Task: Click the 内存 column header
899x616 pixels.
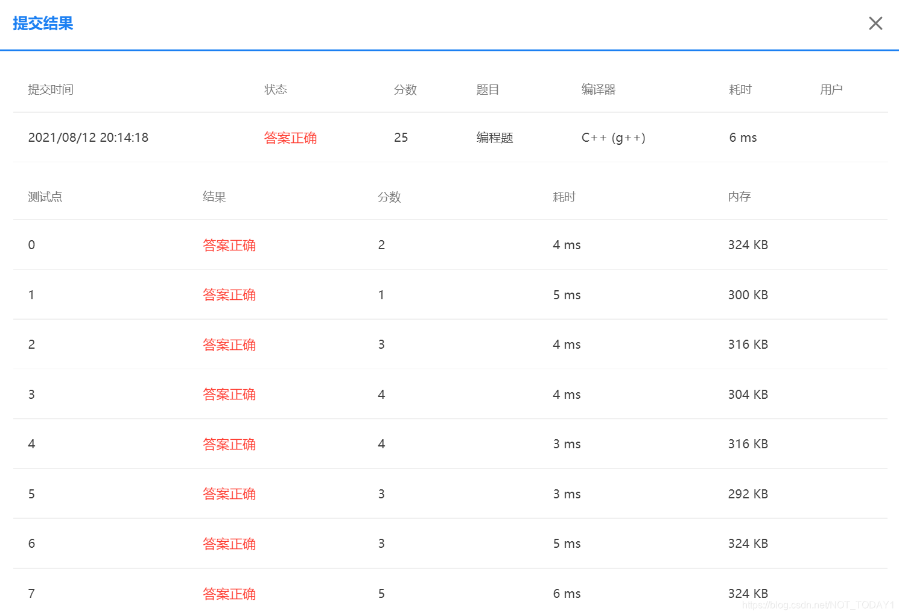Action: (739, 197)
